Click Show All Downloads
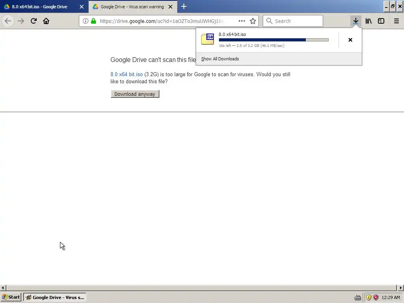 point(220,59)
